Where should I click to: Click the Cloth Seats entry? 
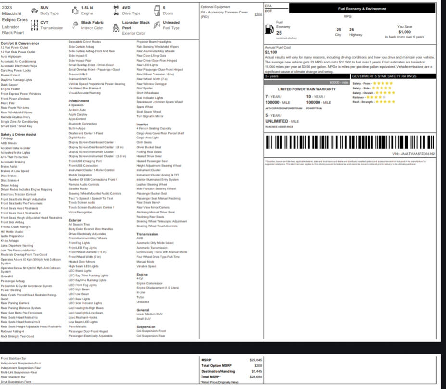pyautogui.click(x=144, y=142)
